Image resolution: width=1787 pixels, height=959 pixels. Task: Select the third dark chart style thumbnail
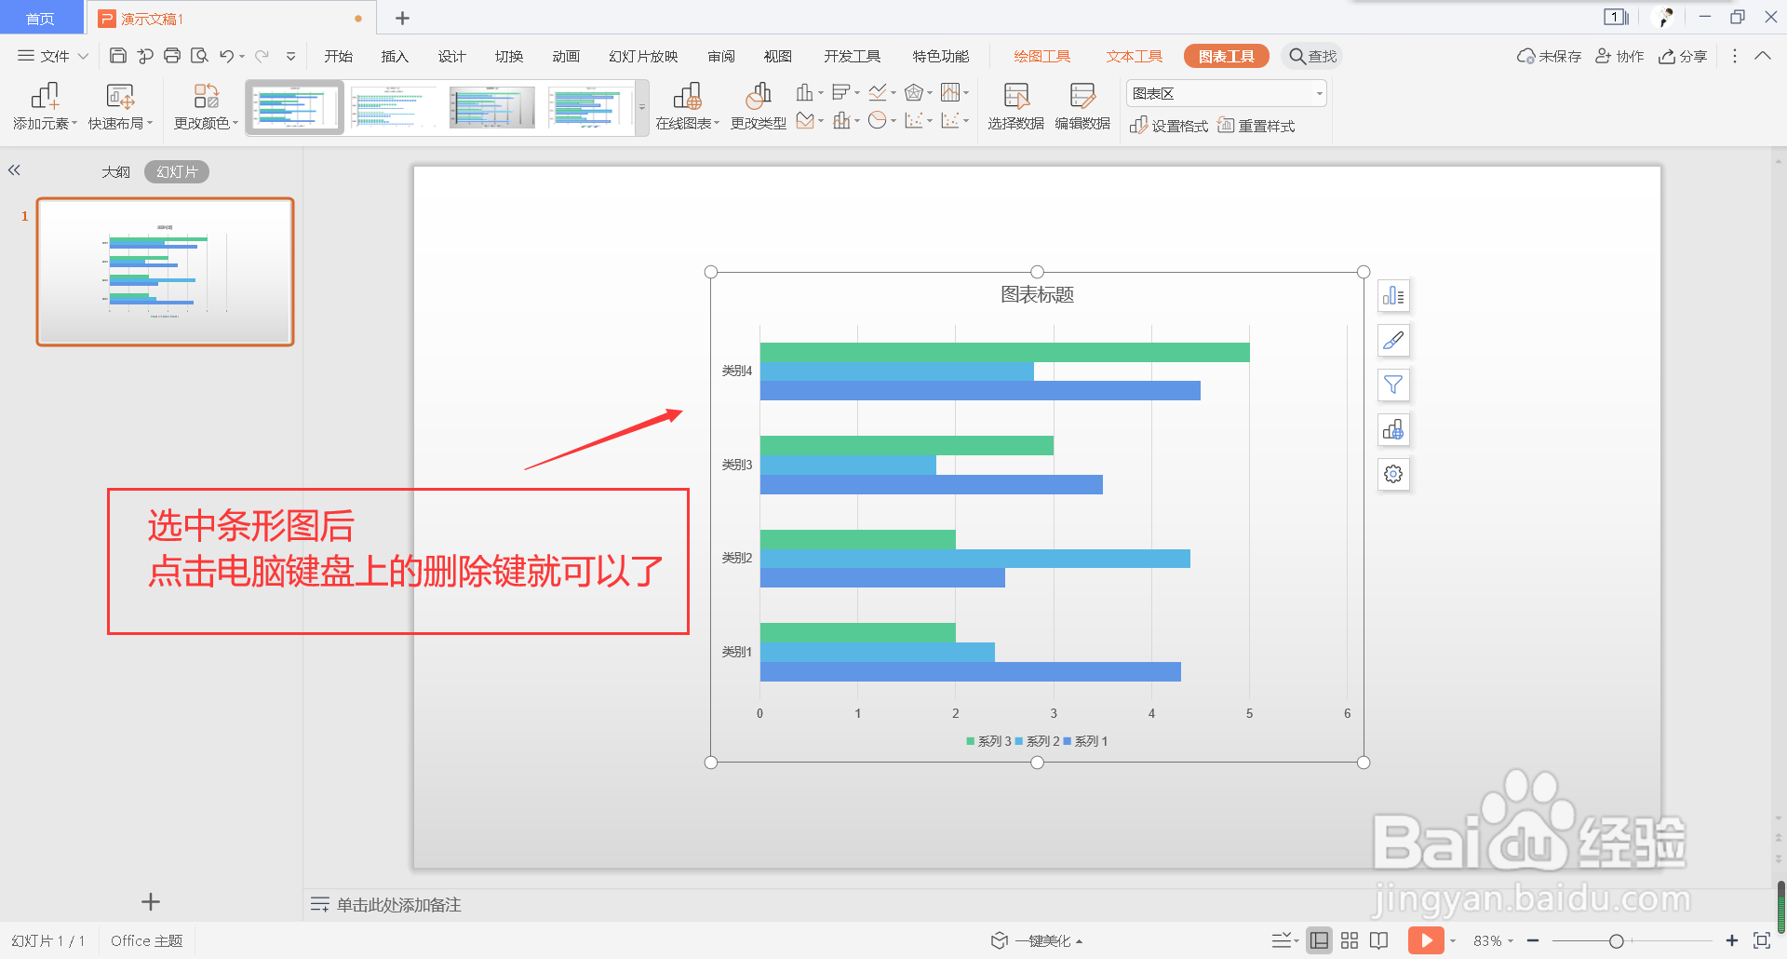click(491, 108)
